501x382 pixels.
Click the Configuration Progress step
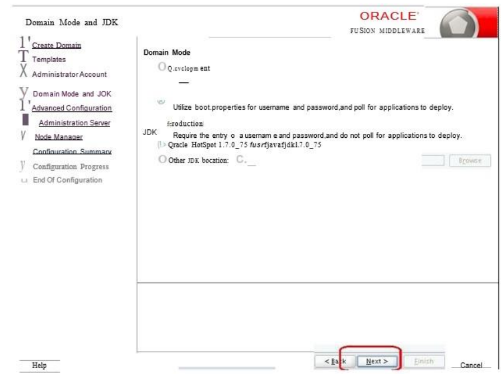[x=71, y=166]
